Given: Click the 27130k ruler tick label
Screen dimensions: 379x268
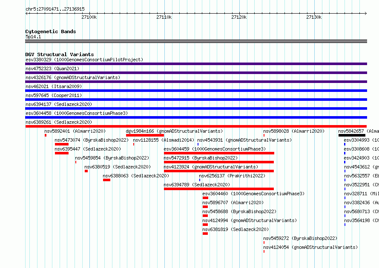Looking at the screenshot, I should 314,17.
